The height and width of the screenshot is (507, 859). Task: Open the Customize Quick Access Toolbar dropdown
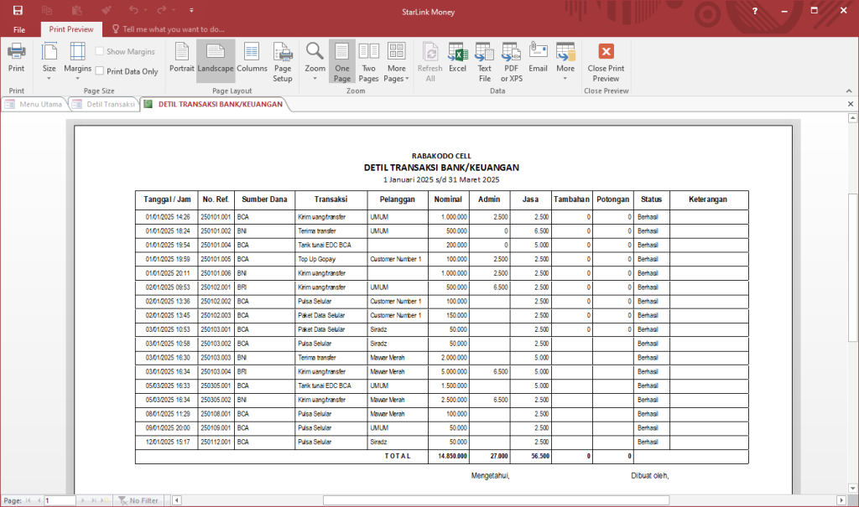point(191,10)
